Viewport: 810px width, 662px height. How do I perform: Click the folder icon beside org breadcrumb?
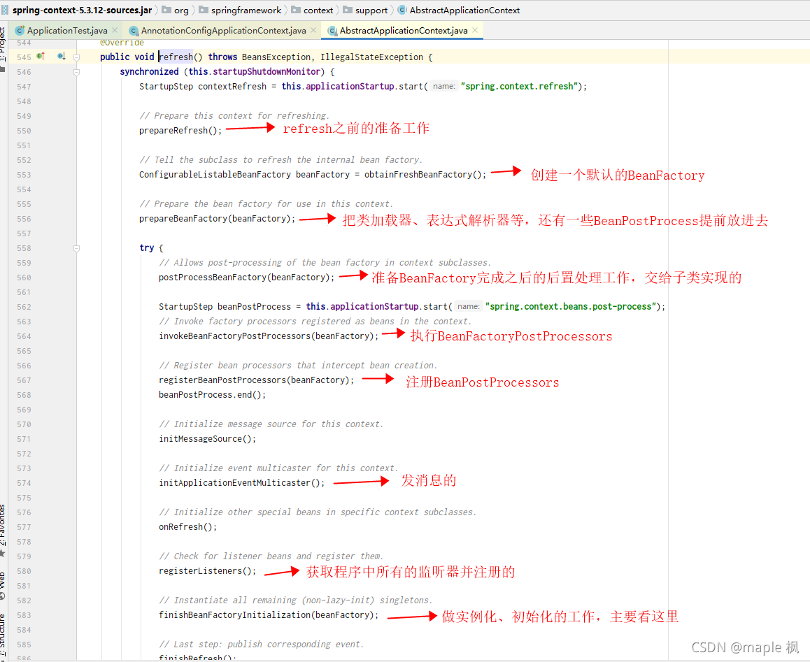[x=167, y=10]
